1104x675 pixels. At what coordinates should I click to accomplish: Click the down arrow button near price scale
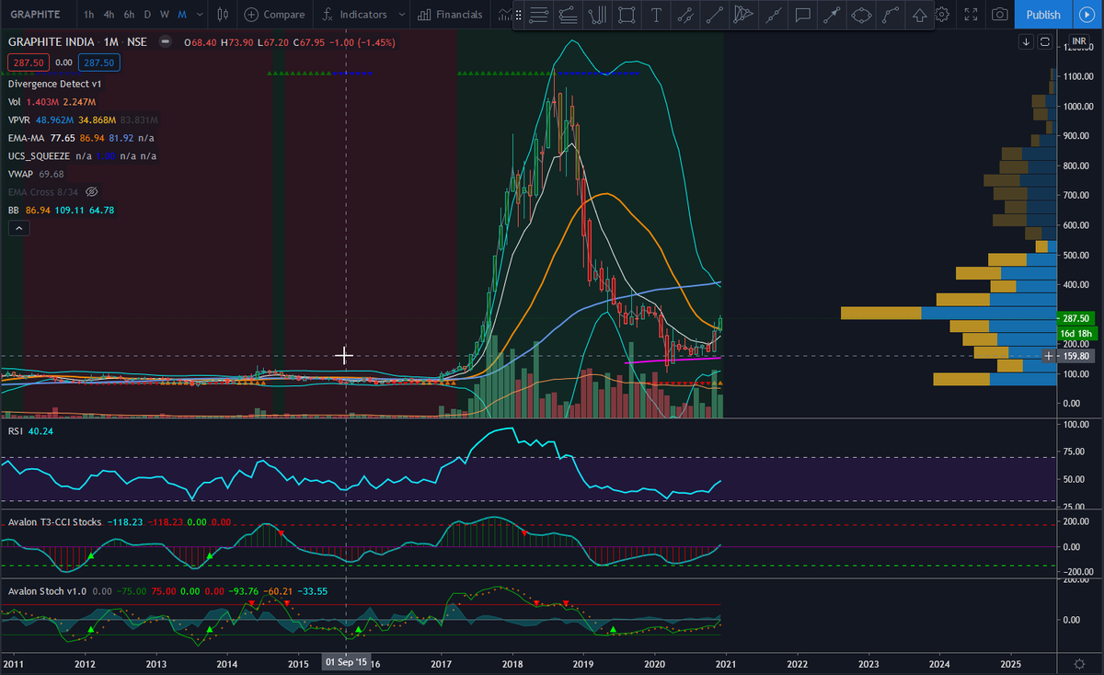click(1028, 42)
